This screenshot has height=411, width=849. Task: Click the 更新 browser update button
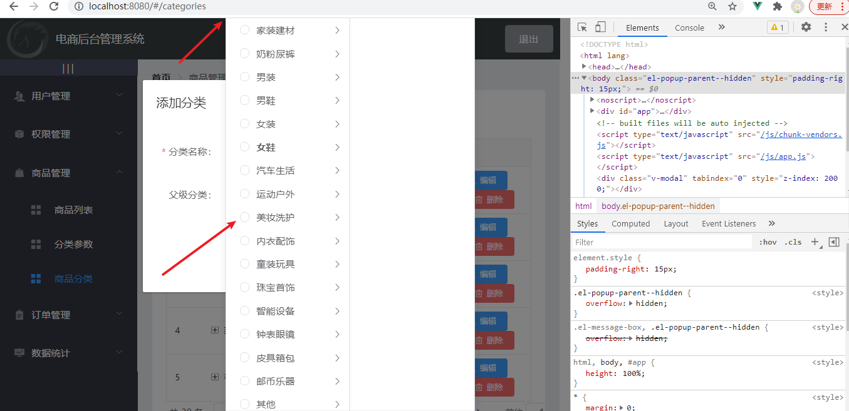tap(825, 6)
